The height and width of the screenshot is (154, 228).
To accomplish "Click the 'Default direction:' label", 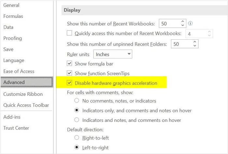I will tap(85, 130).
